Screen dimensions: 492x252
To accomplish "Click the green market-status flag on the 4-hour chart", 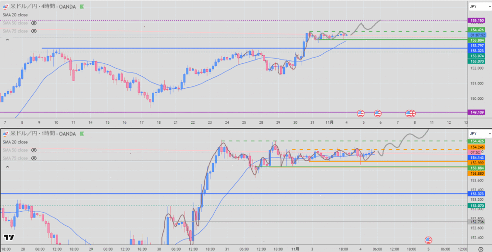I will (x=81, y=7).
